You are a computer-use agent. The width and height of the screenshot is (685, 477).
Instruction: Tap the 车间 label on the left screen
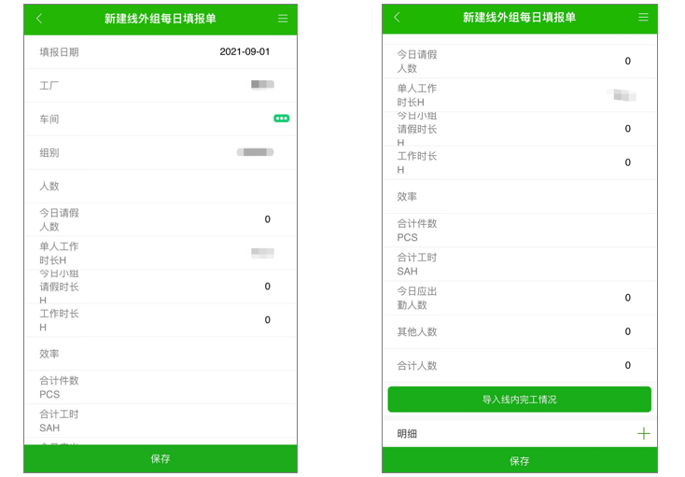49,119
